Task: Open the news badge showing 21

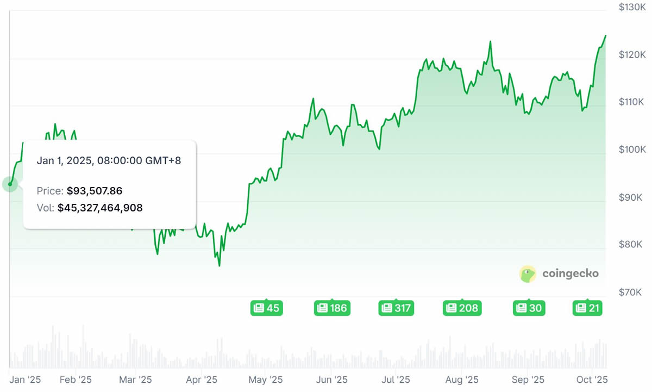Action: (x=587, y=308)
